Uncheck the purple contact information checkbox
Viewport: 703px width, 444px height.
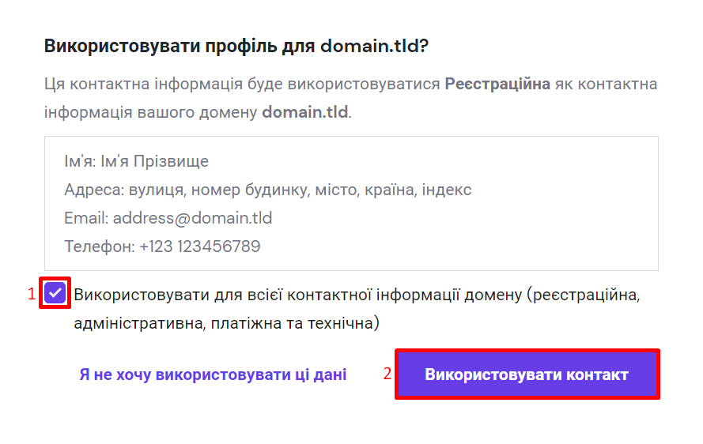(x=55, y=293)
